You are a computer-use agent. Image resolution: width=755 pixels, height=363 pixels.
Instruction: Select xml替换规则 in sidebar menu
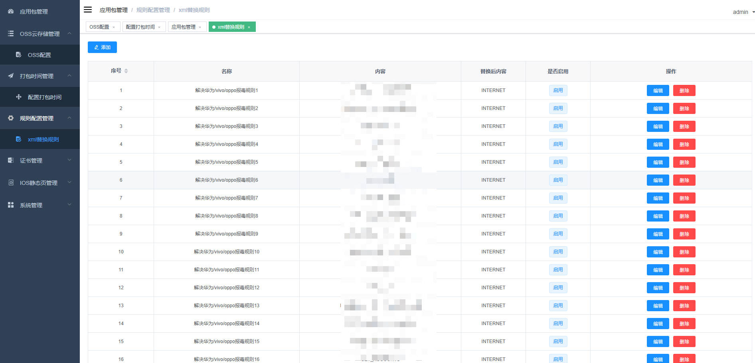(43, 139)
